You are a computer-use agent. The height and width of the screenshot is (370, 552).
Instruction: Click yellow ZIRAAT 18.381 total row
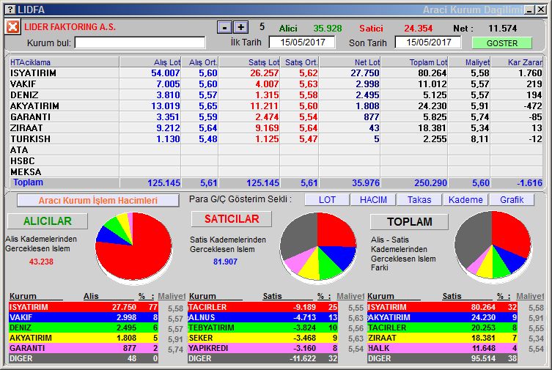tap(443, 338)
